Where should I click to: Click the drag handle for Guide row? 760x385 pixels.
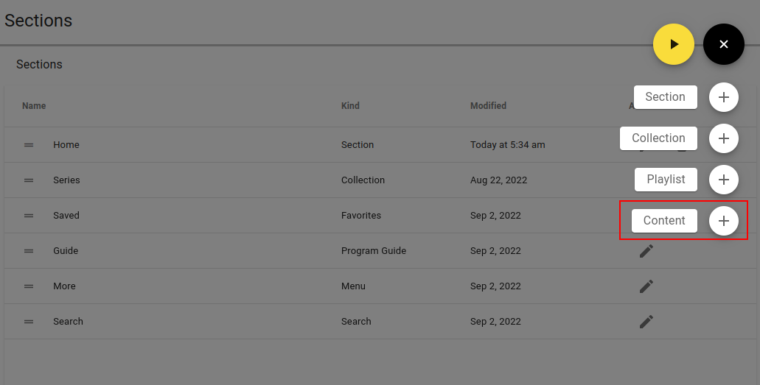click(x=29, y=251)
